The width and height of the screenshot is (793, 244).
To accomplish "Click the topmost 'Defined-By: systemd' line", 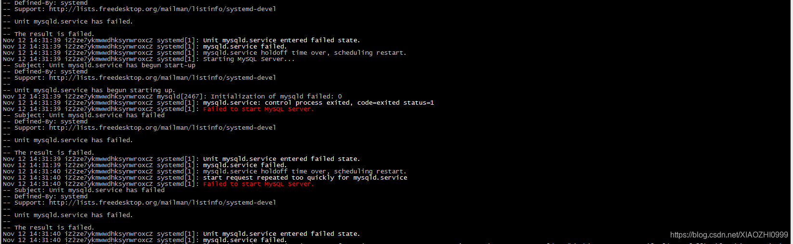I will coord(51,3).
